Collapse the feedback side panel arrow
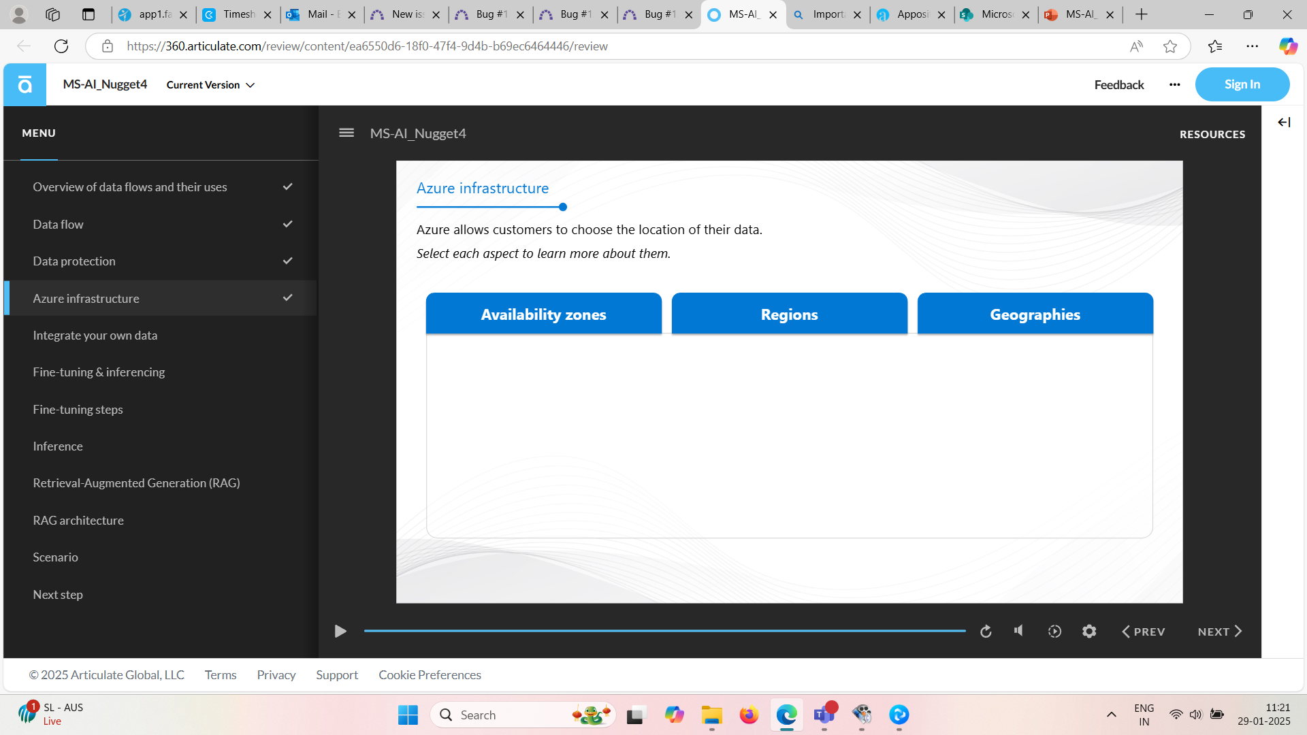 click(1284, 122)
